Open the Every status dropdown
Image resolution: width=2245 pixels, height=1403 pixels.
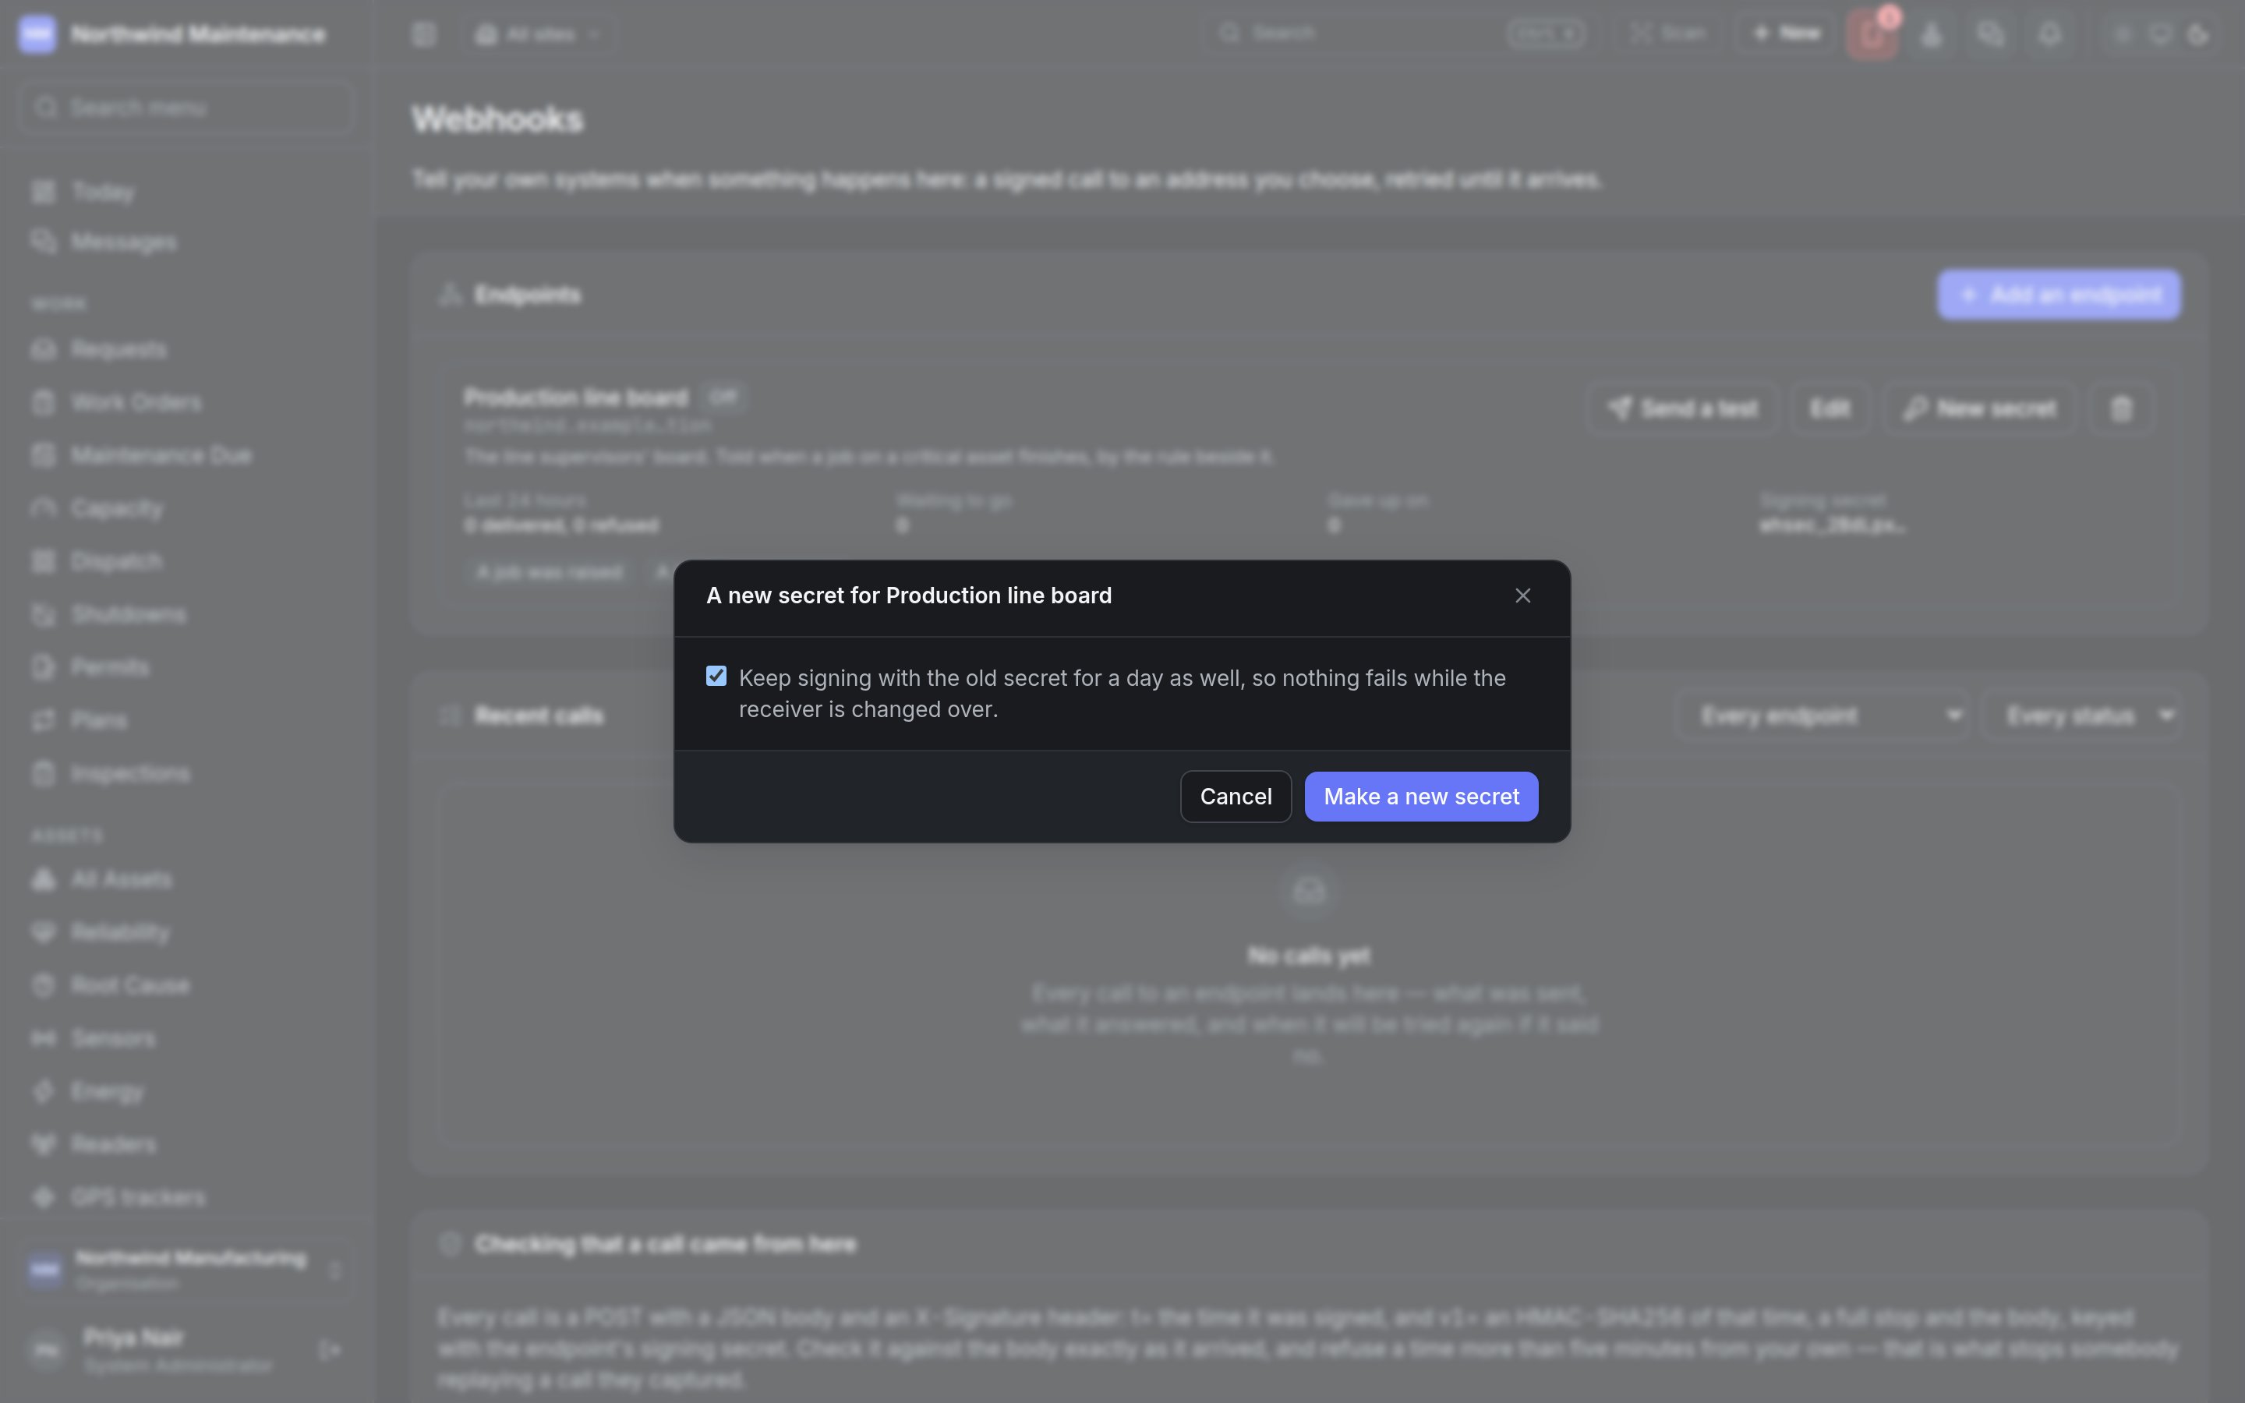pyautogui.click(x=2081, y=716)
